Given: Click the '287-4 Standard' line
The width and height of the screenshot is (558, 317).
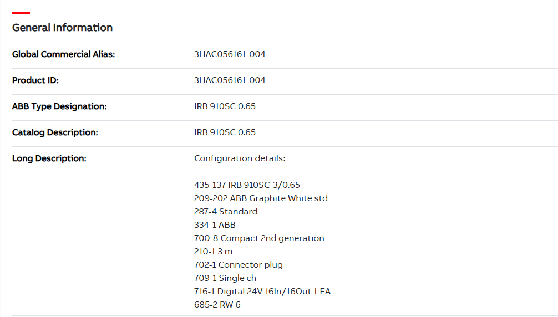Looking at the screenshot, I should pyautogui.click(x=226, y=212).
